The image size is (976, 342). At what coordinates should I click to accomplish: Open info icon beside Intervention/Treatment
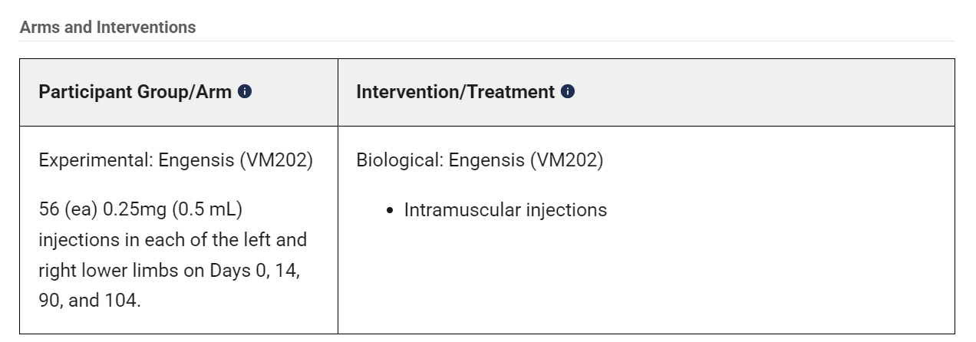568,92
